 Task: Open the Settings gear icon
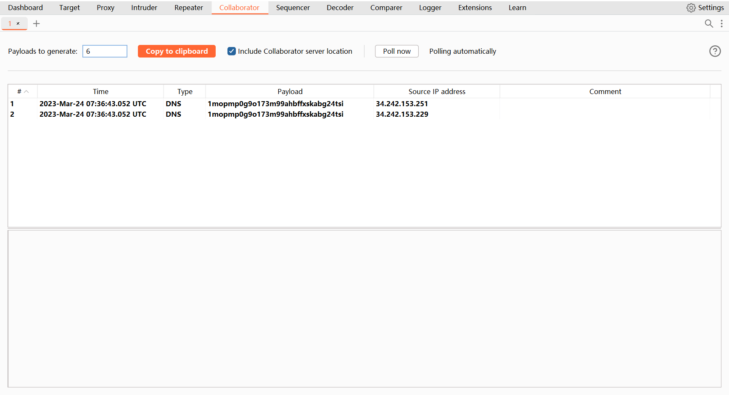[691, 8]
